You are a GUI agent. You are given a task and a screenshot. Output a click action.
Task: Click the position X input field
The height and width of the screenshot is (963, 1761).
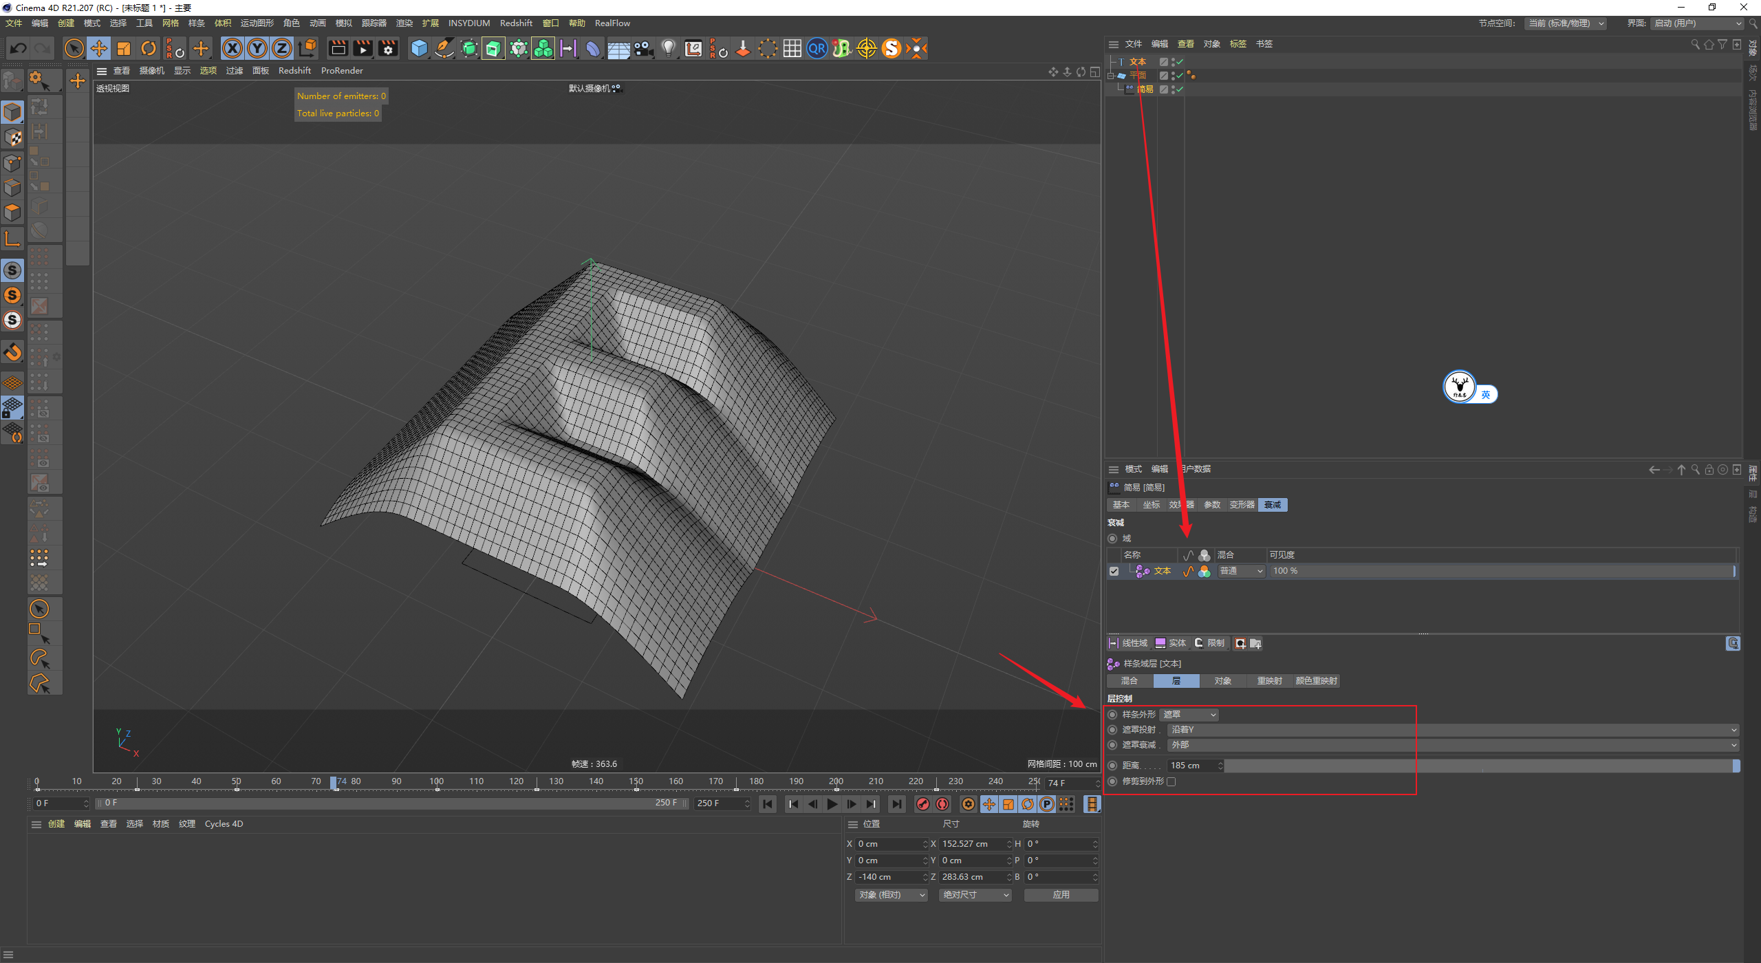click(x=889, y=844)
